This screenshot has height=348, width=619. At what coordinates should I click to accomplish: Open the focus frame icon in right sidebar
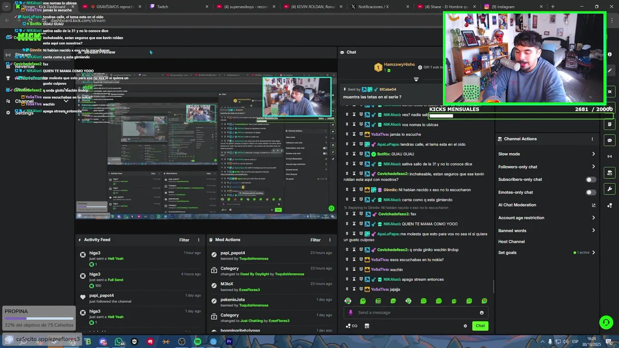609,91
